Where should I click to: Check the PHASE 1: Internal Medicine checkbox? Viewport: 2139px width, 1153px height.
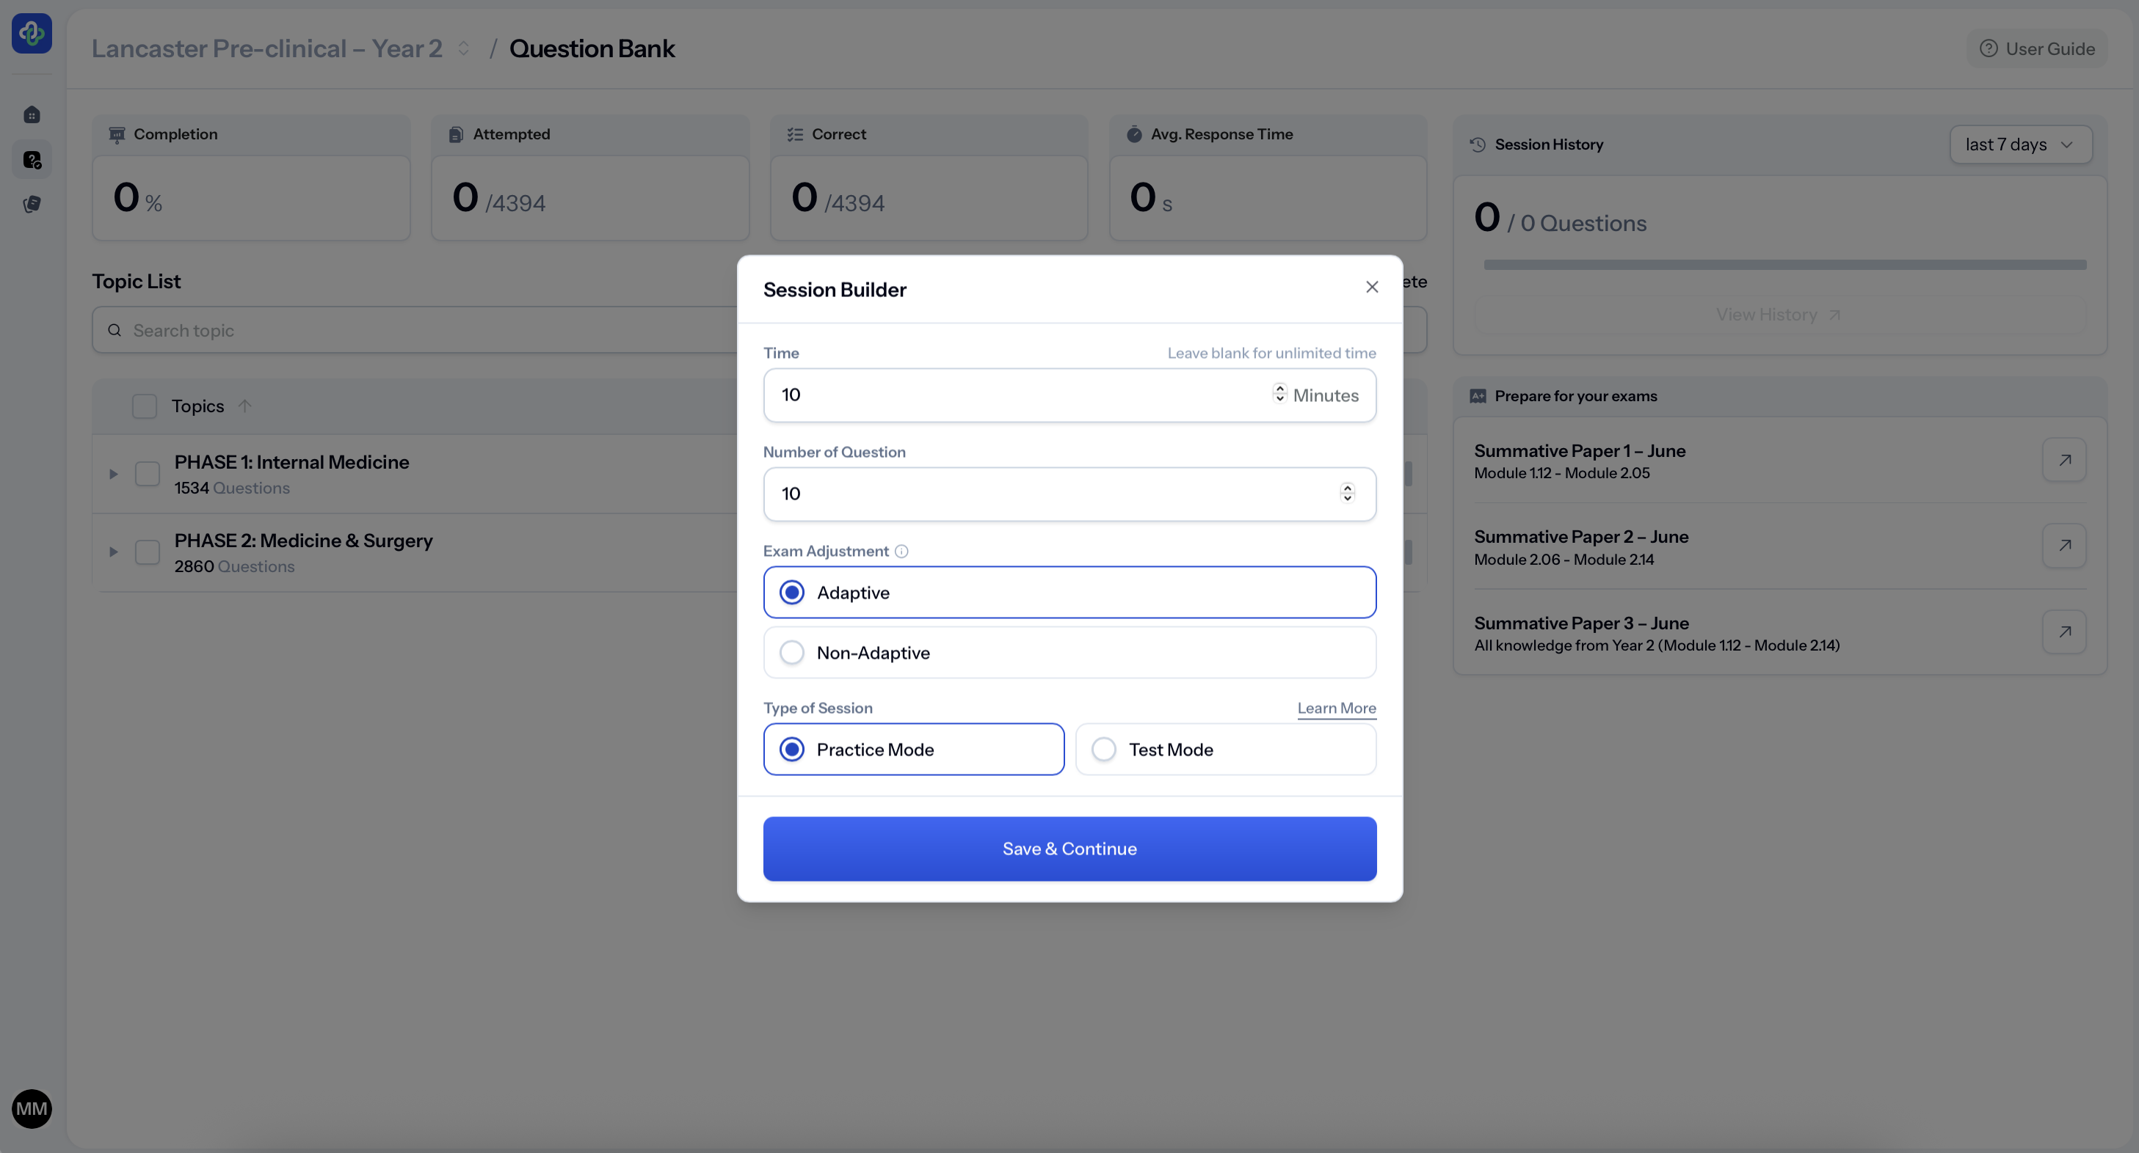point(147,475)
